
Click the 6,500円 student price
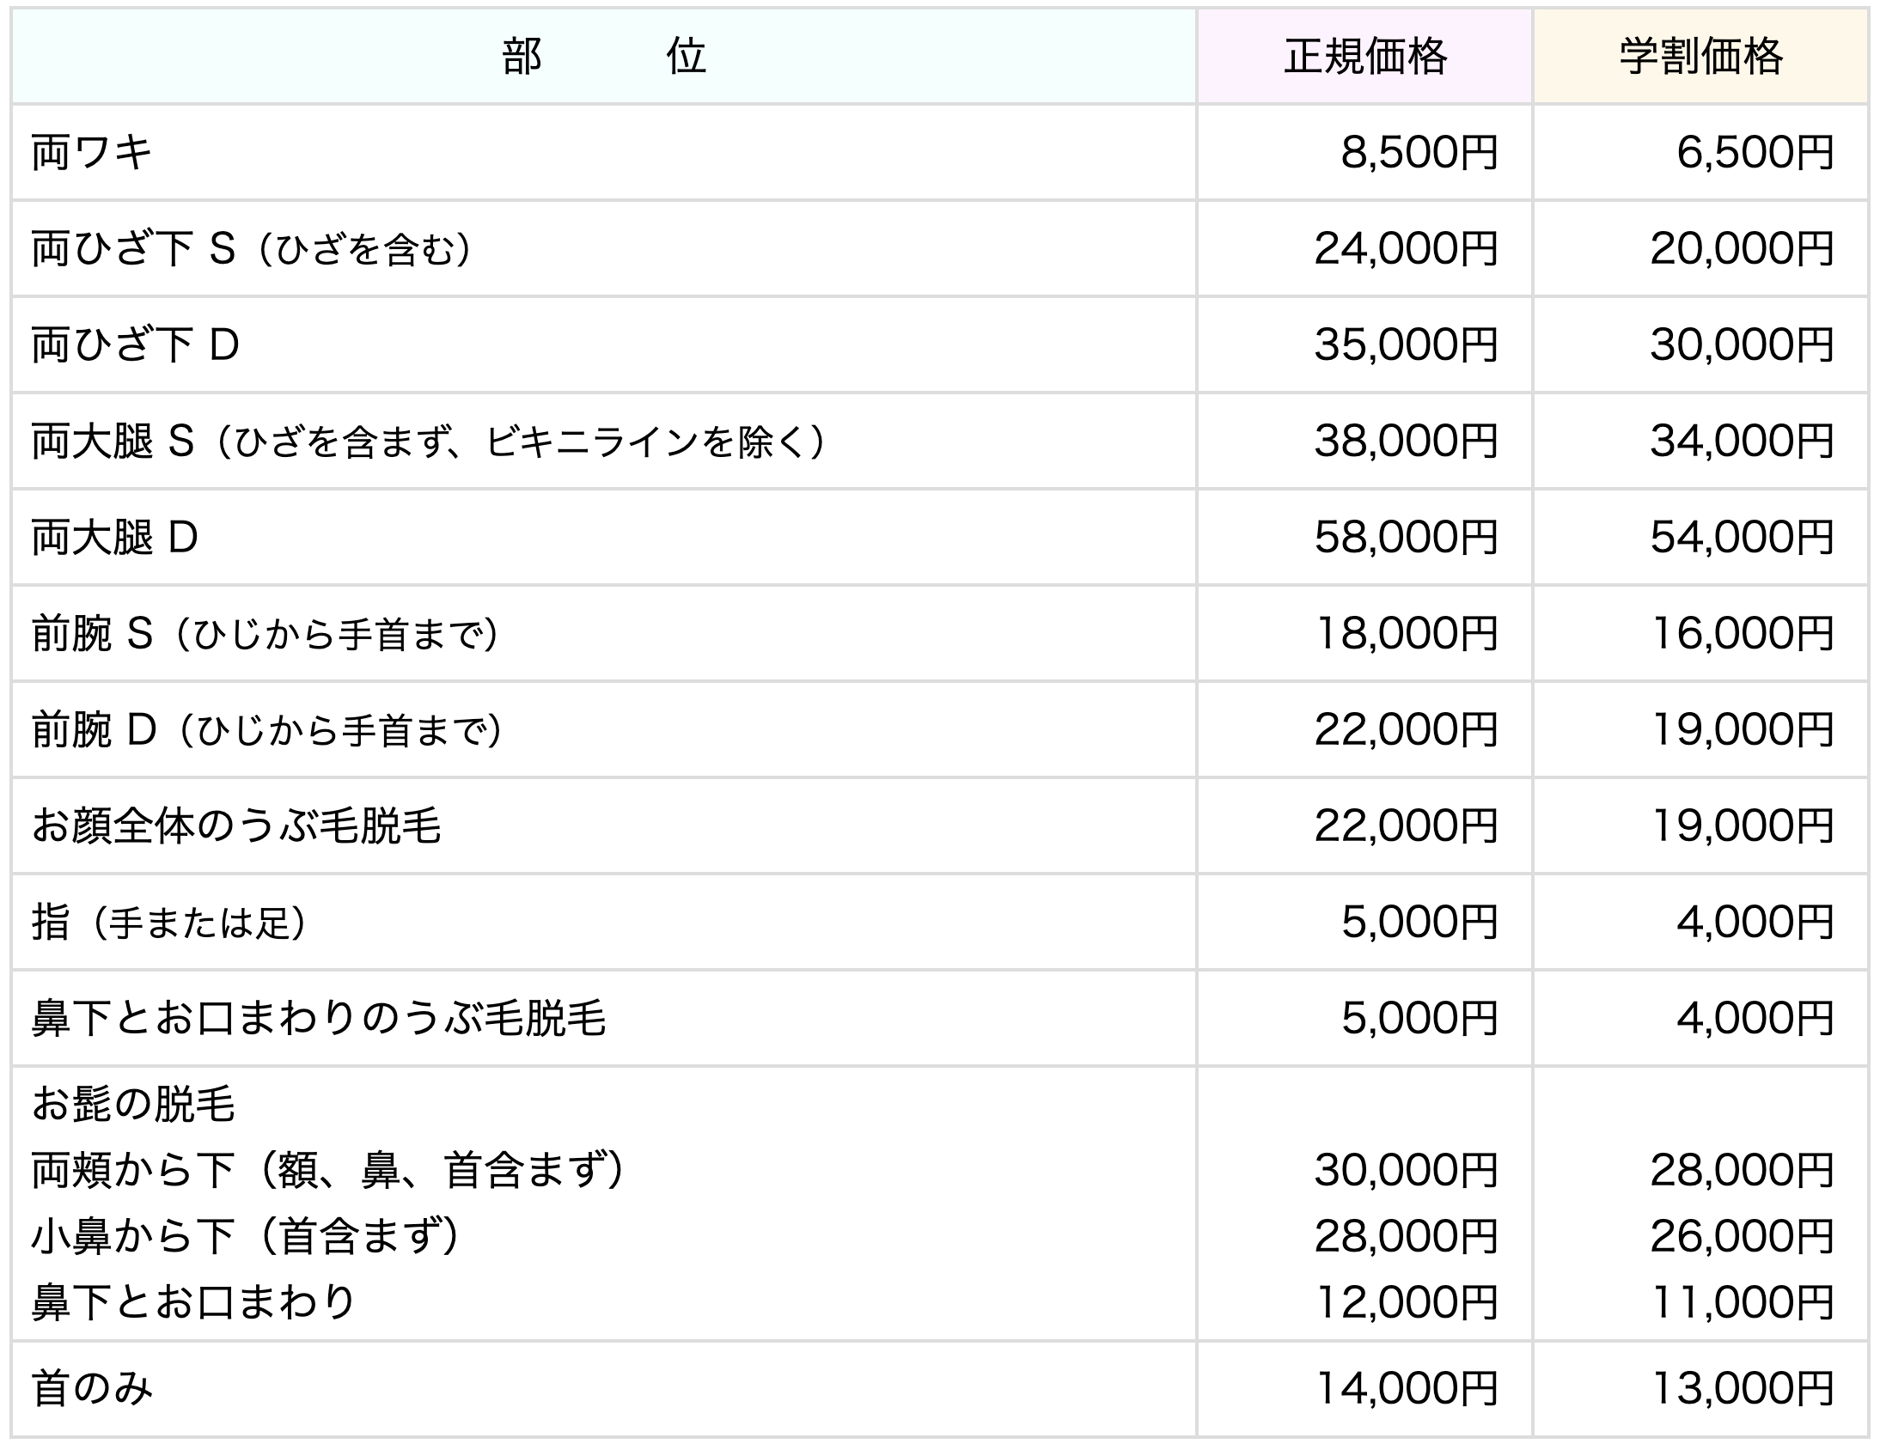point(1755,153)
